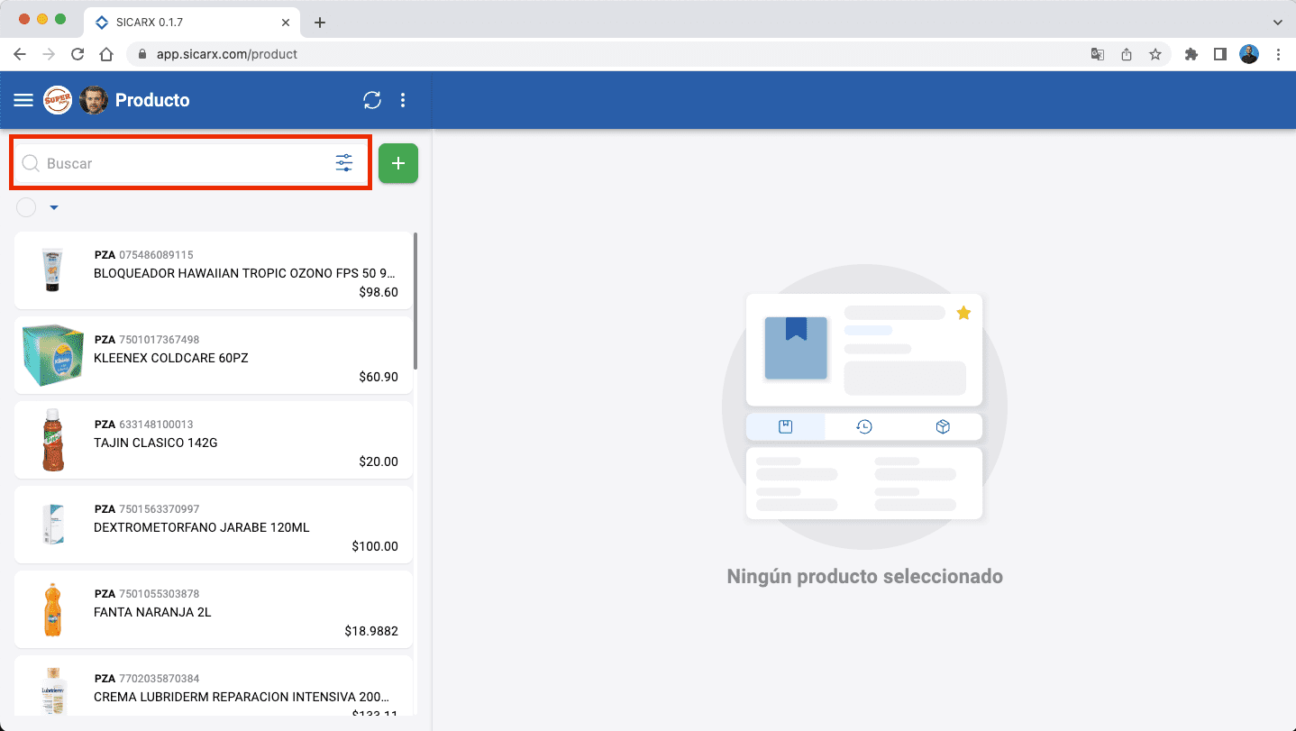The image size is (1296, 731).
Task: Switch to the SICARX 0.1.7 tab
Action: point(179,22)
